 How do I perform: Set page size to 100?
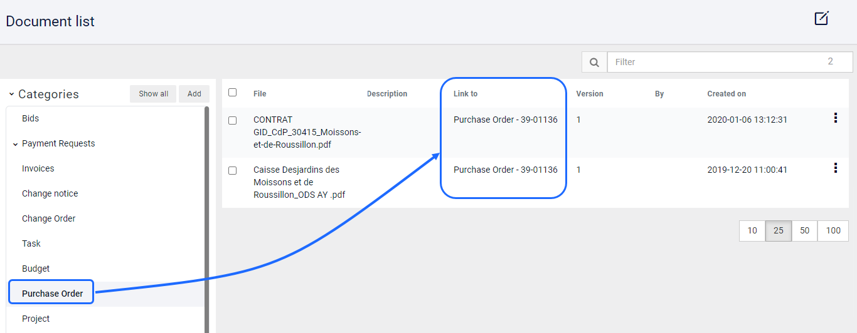tap(833, 230)
